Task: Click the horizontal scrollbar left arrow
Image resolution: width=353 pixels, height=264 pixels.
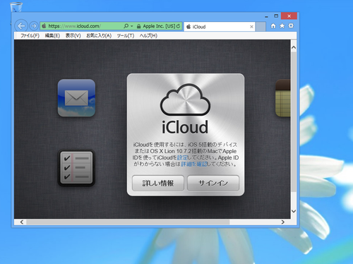Action: 22,222
